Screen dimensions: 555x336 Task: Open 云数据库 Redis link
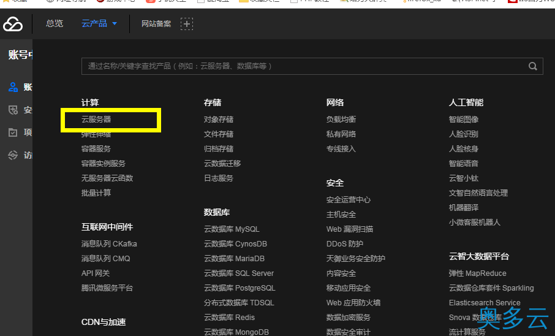click(x=229, y=318)
